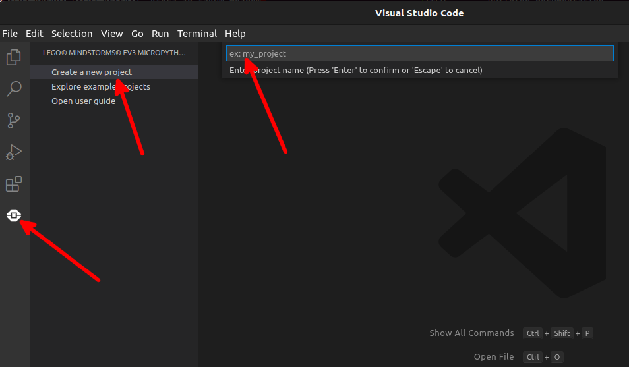Image resolution: width=629 pixels, height=367 pixels.
Task: Open the Terminal menu
Action: coord(197,34)
